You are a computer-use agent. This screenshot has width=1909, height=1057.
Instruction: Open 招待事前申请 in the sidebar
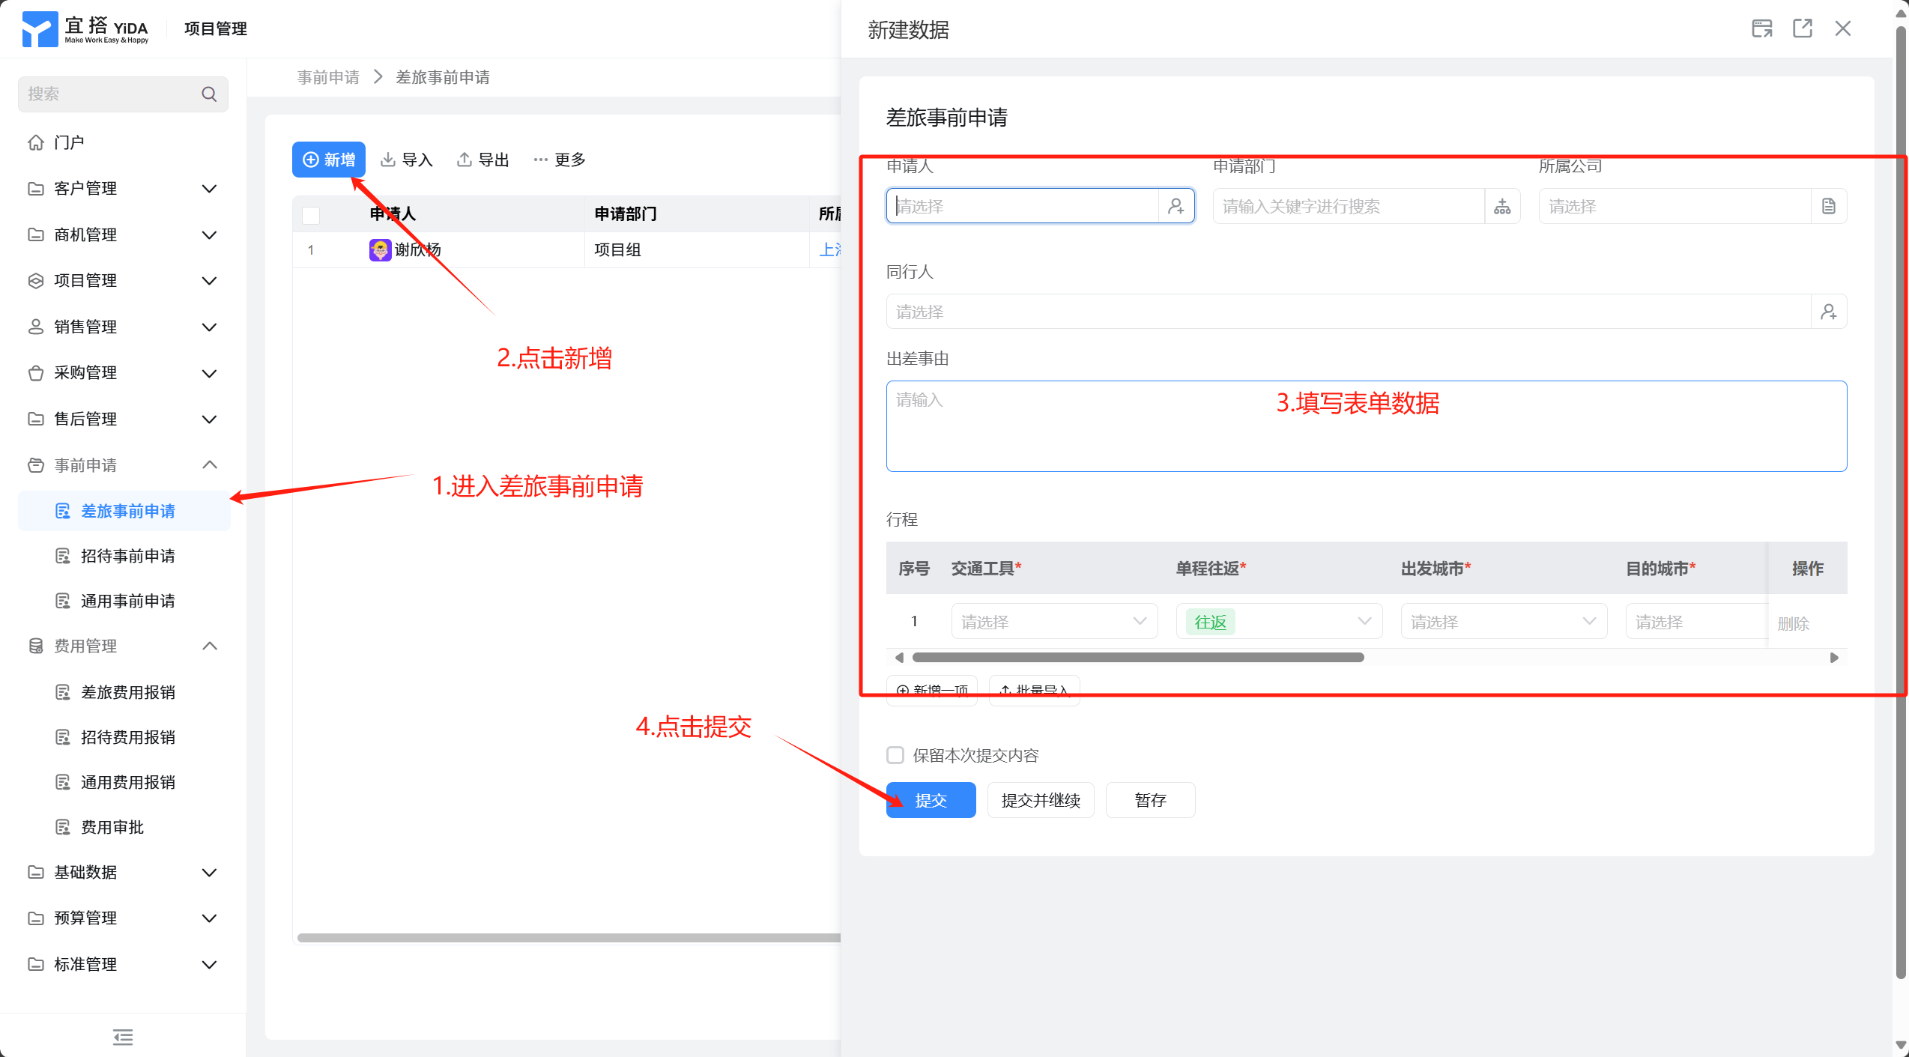click(128, 556)
